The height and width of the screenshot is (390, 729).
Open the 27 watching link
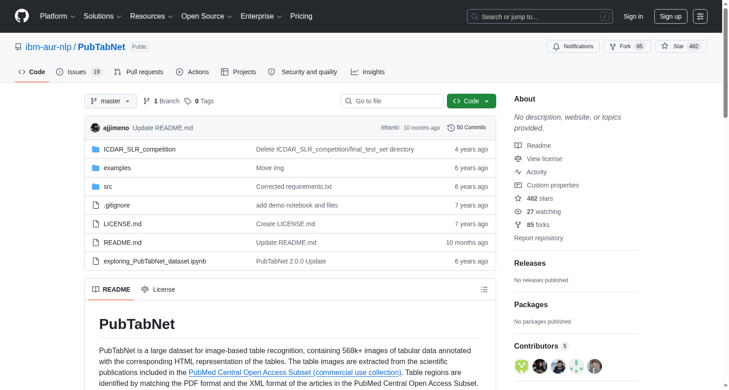click(538, 212)
